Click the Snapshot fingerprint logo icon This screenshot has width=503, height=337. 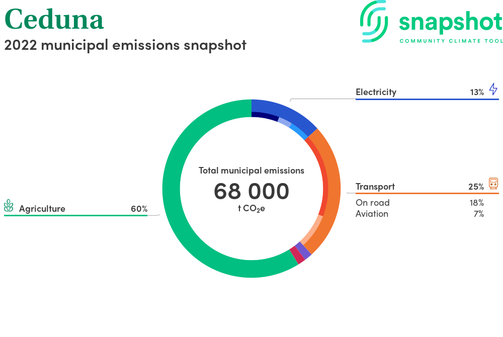coord(375,21)
